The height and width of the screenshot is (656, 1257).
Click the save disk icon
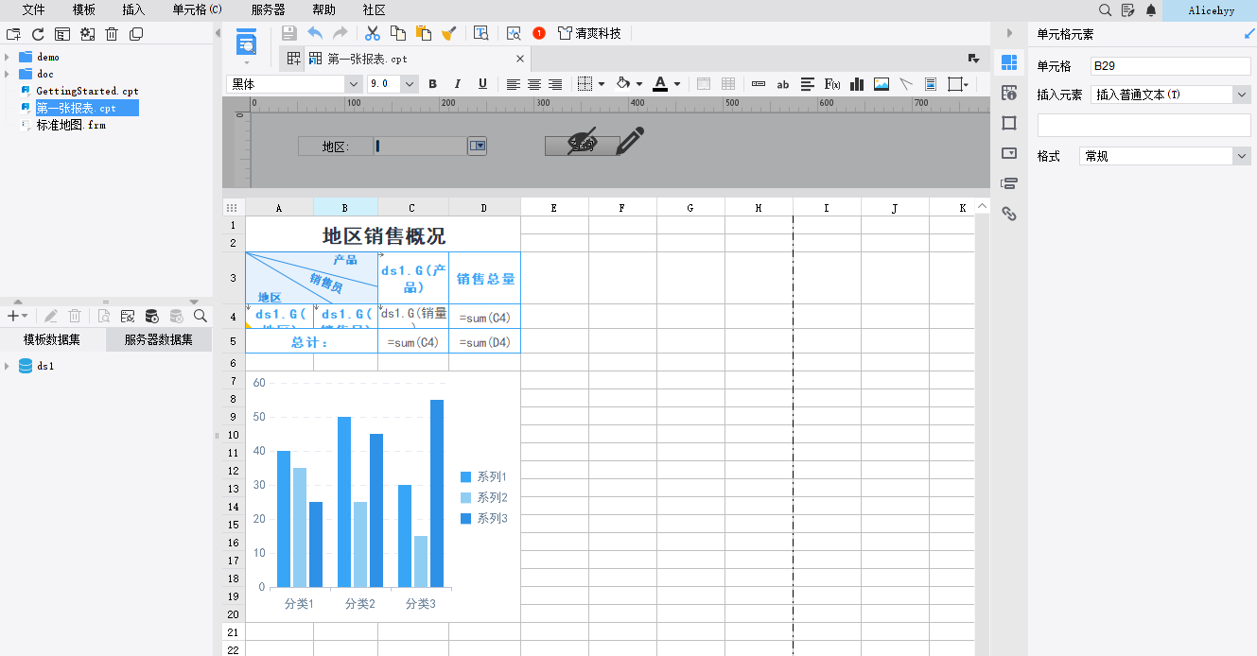click(289, 33)
